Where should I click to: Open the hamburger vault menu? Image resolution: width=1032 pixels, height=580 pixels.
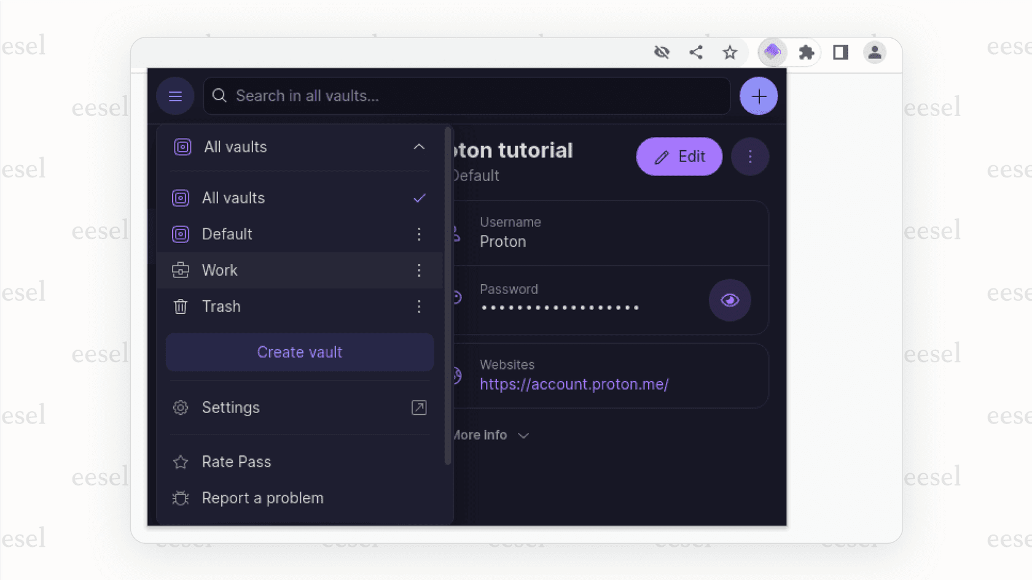click(175, 96)
